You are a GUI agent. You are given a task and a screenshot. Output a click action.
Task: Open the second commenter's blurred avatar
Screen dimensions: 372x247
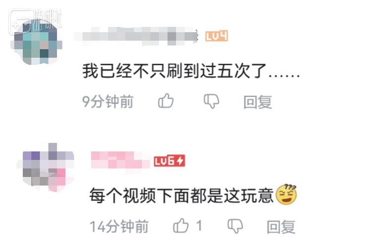[46, 167]
